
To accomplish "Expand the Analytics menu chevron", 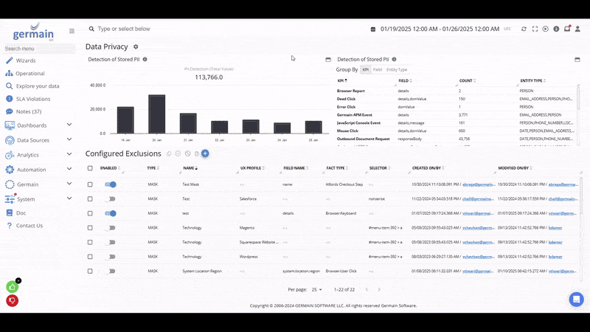I will tap(69, 154).
